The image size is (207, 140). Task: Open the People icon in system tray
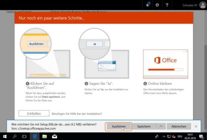[x=157, y=136]
